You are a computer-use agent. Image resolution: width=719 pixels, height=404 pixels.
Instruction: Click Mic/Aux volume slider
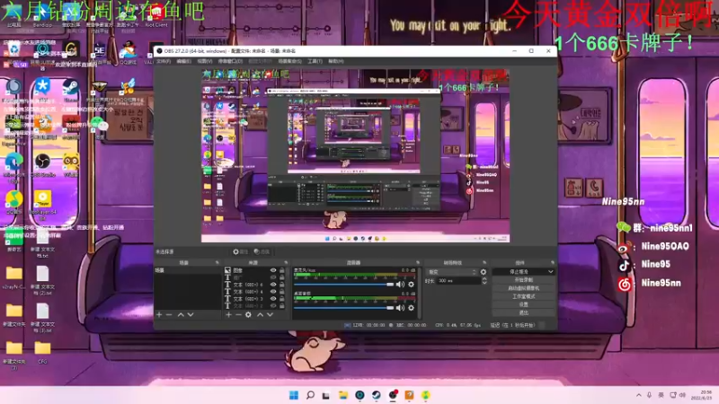tap(344, 285)
